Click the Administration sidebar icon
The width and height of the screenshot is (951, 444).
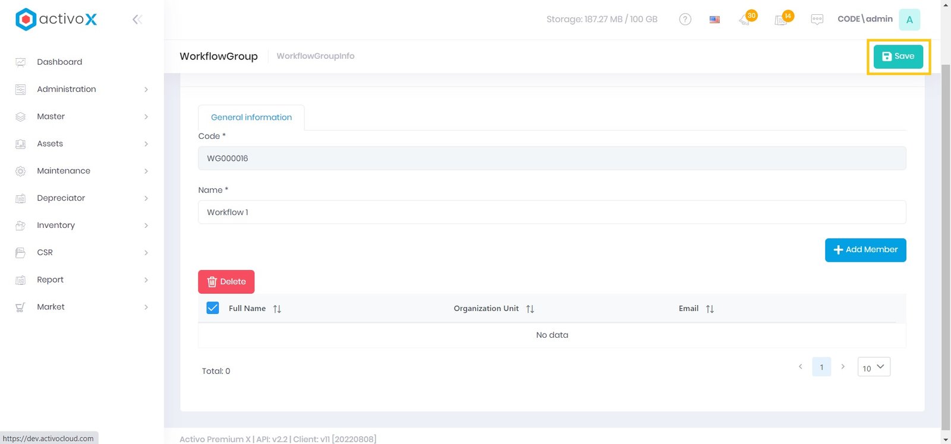20,90
